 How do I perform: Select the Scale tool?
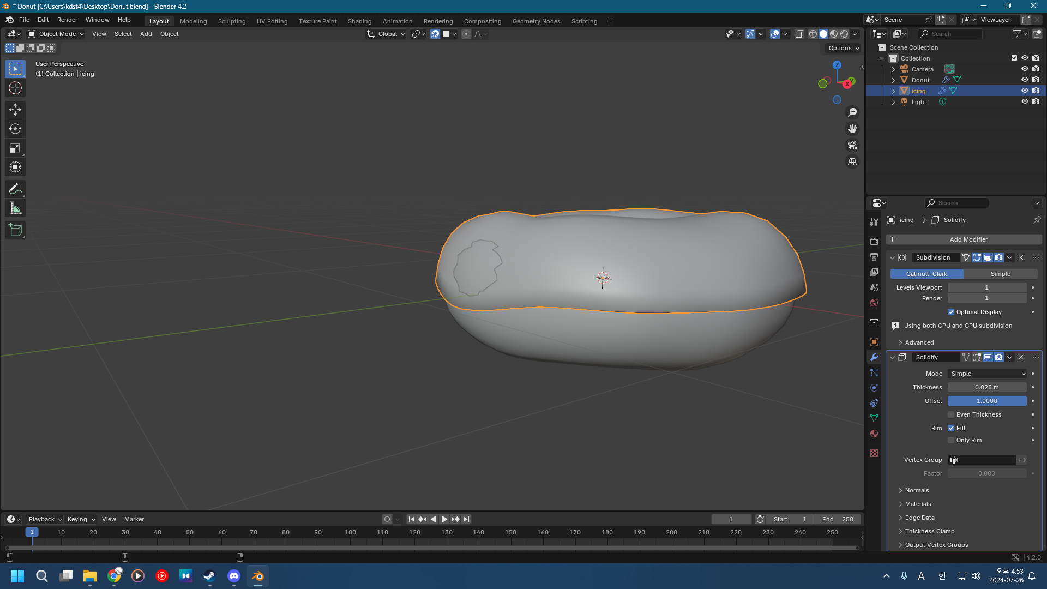[x=15, y=148]
